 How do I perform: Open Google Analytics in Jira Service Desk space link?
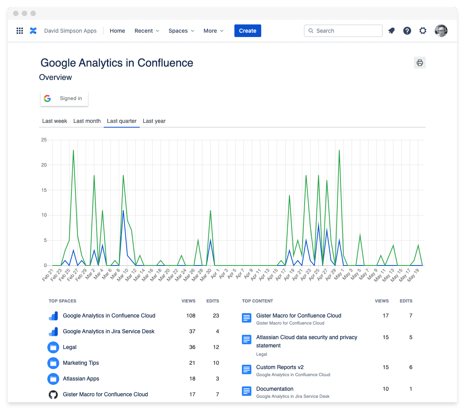tap(109, 331)
